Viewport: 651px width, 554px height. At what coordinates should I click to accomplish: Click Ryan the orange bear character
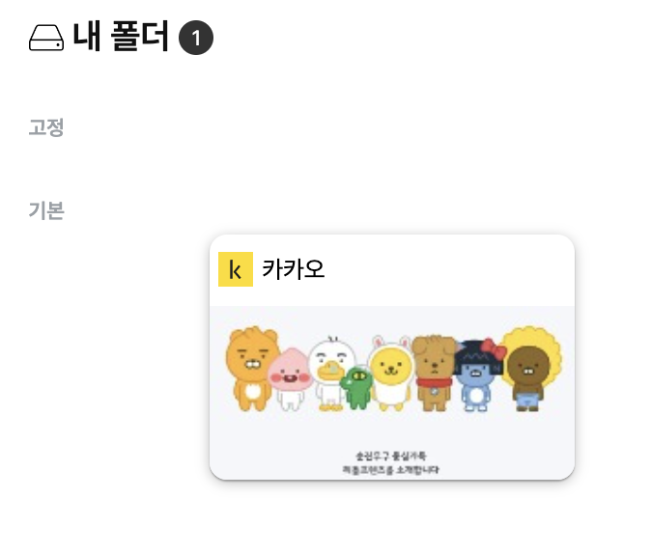click(251, 369)
